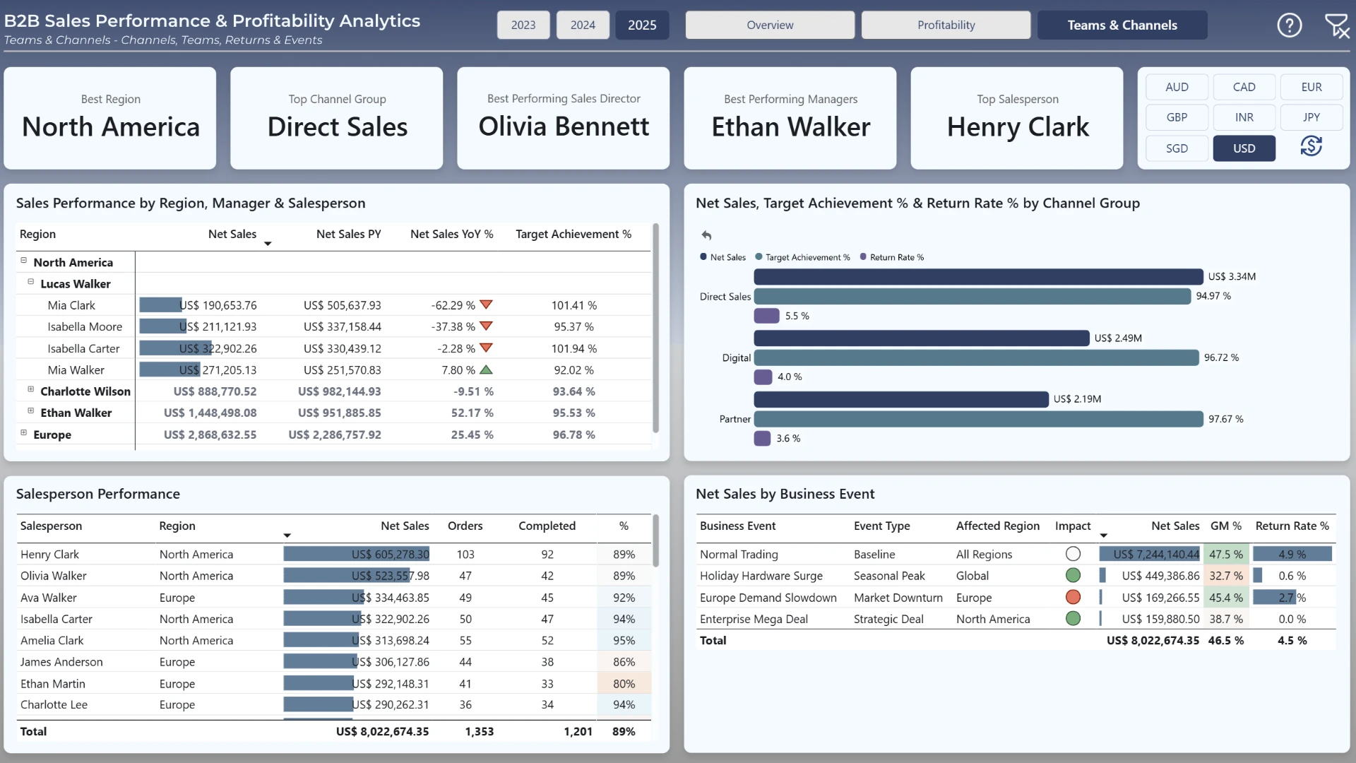Click the Target Achievement % legend color dot
This screenshot has width=1356, height=763.
point(759,257)
